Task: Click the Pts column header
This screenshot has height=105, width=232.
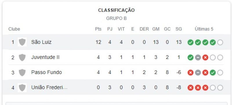Action: click(98, 29)
